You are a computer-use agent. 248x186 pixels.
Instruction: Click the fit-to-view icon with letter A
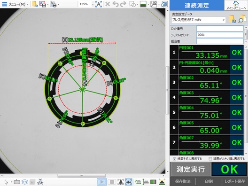[99, 4]
